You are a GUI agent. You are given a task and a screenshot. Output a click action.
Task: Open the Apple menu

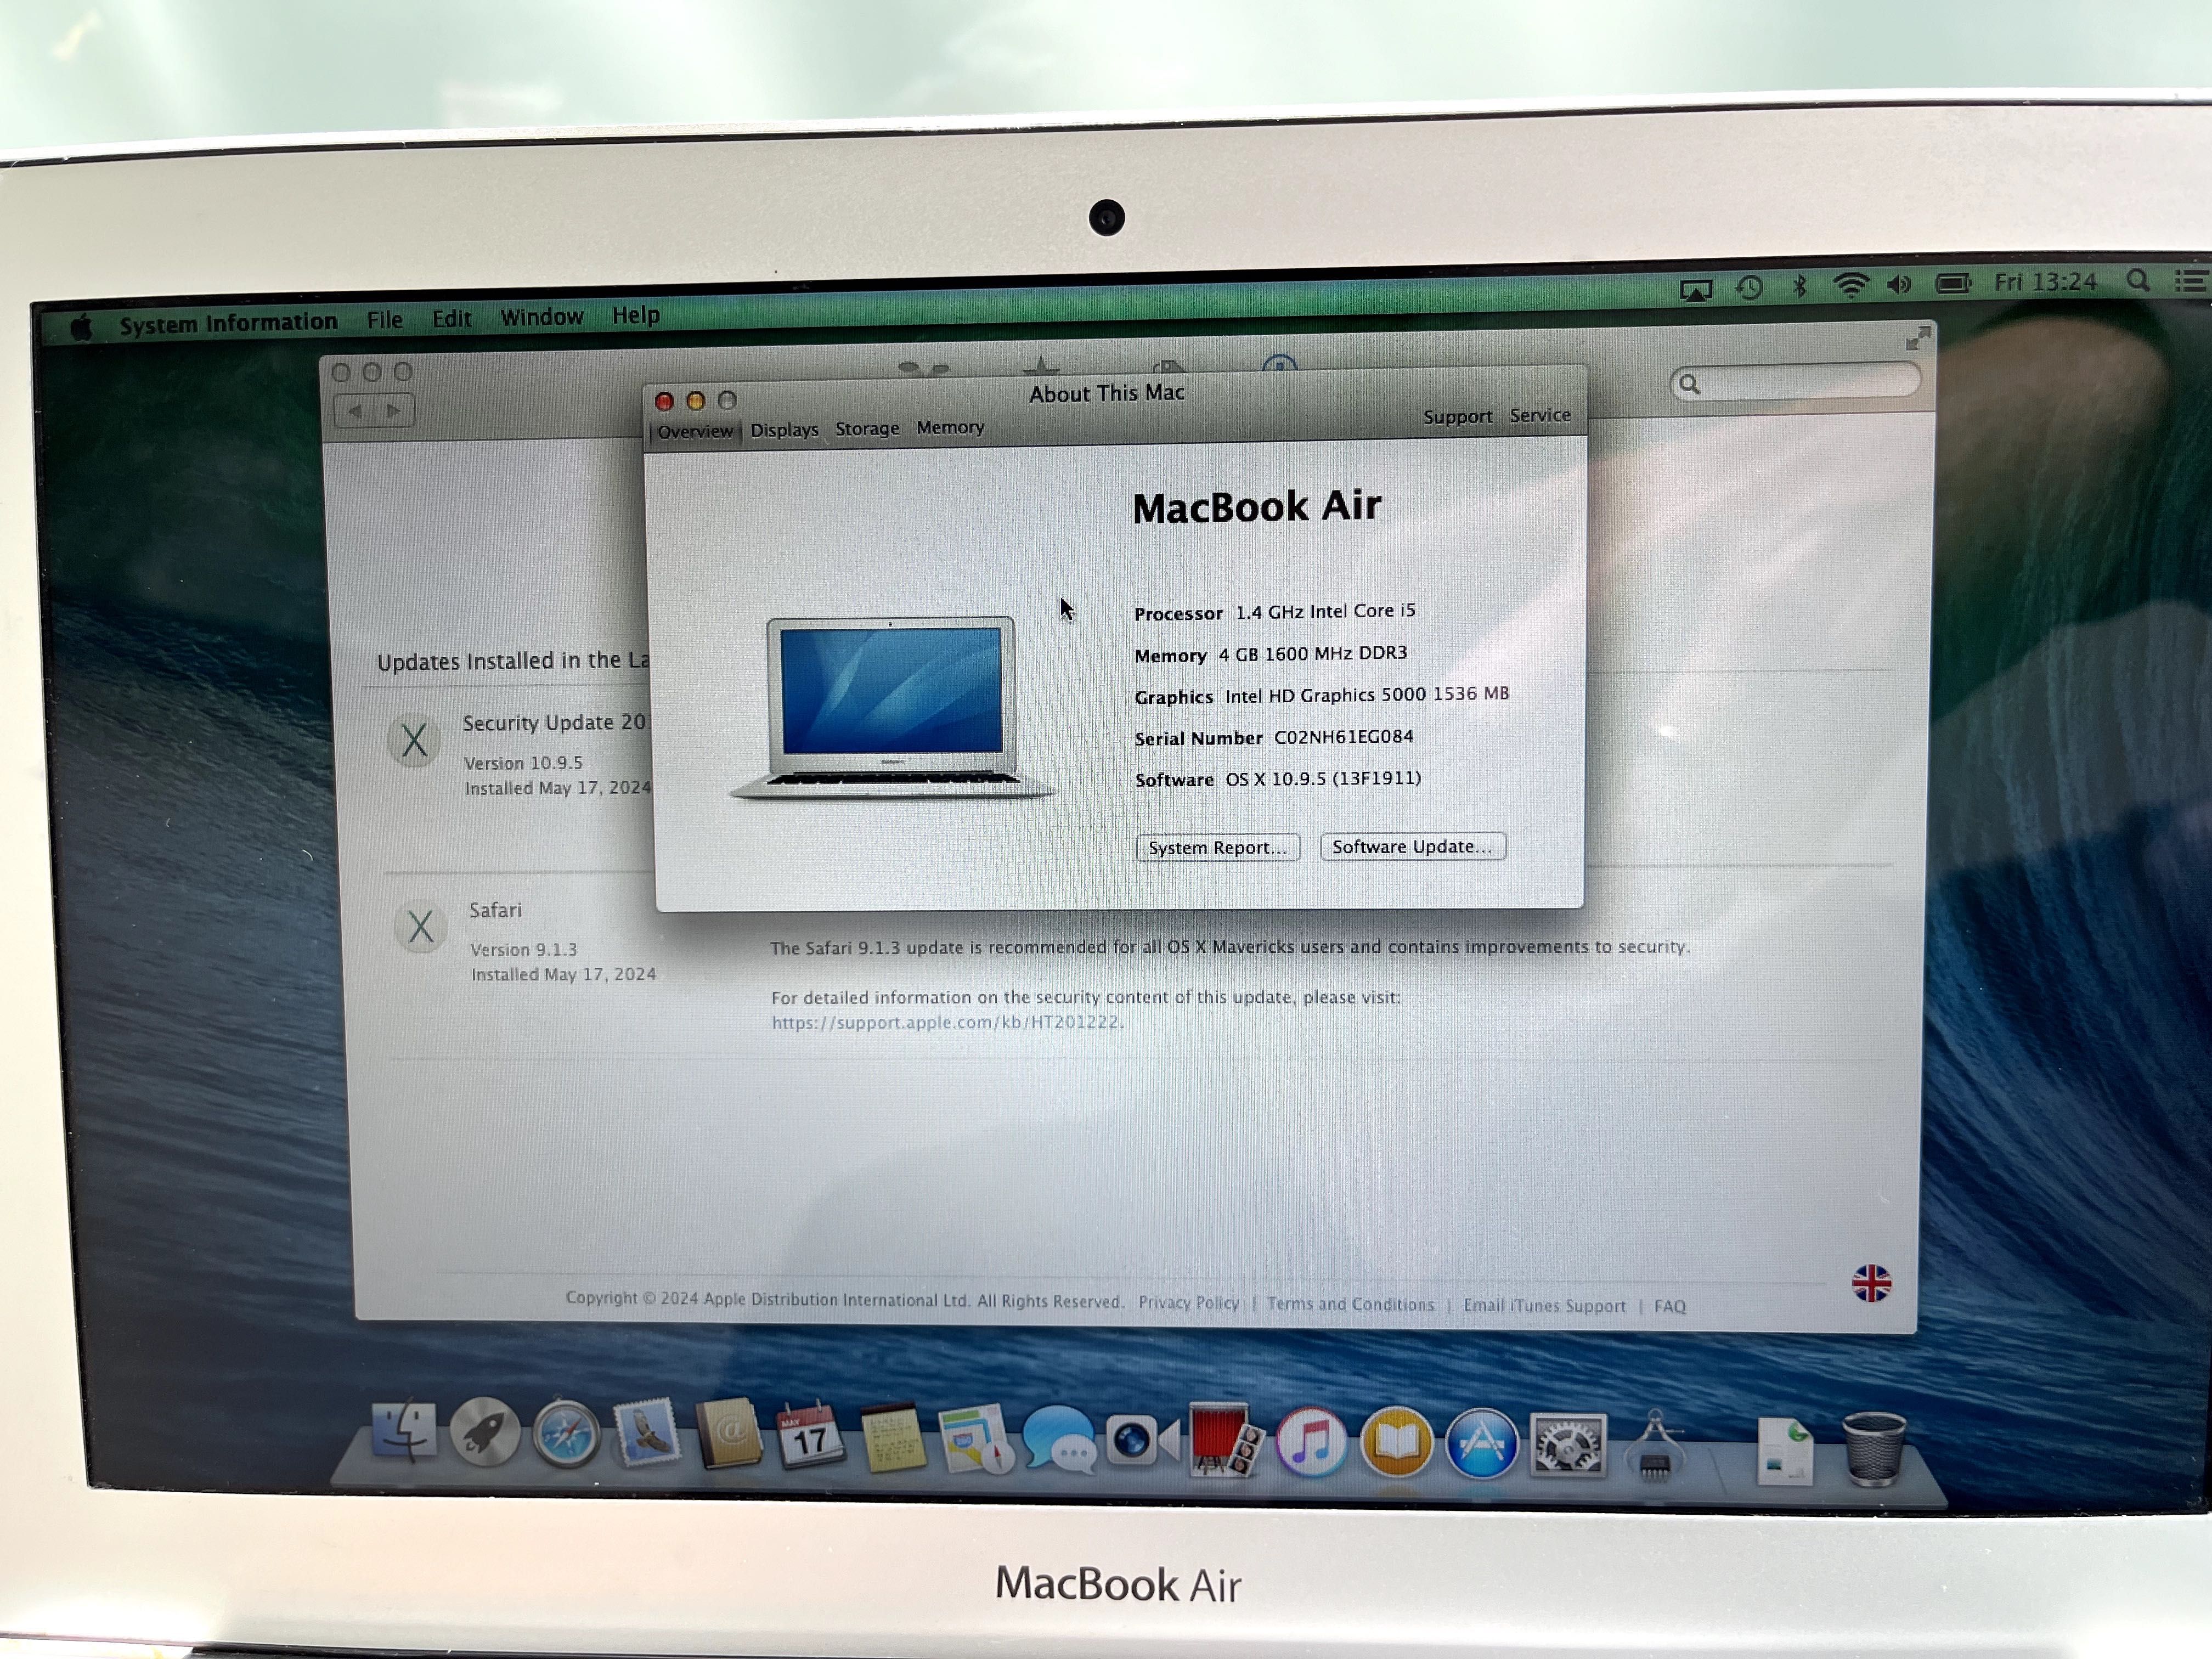[81, 327]
